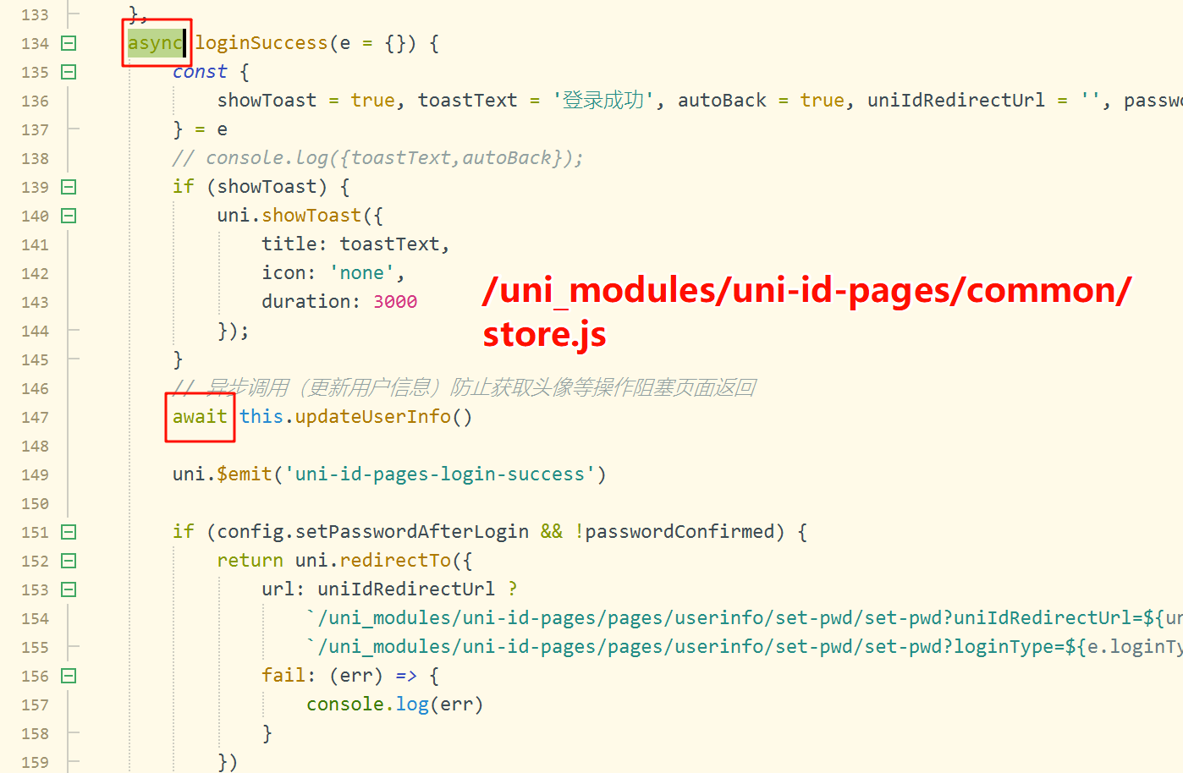Click the set-pwd URL template on line 154
1183x773 pixels.
(745, 618)
